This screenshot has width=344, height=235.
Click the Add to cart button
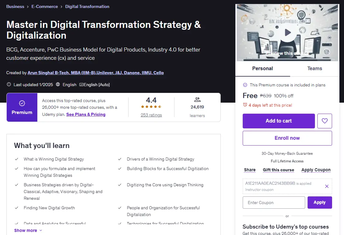point(279,121)
